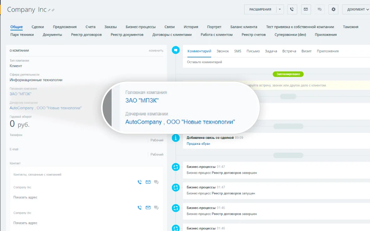The image size is (370, 231).
Task: Copy link icon next to Company Inc
Action: pos(53,10)
